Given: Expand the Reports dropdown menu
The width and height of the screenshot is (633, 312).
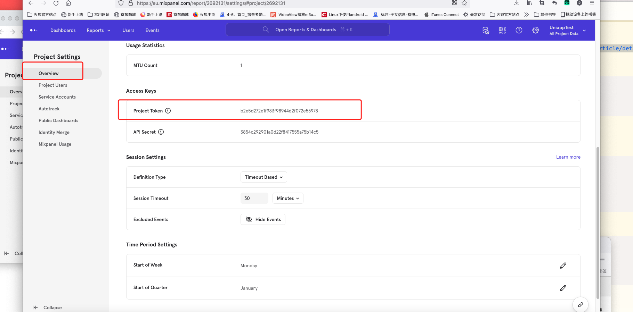Looking at the screenshot, I should pos(98,30).
